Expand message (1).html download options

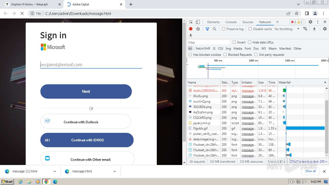click(x=55, y=171)
